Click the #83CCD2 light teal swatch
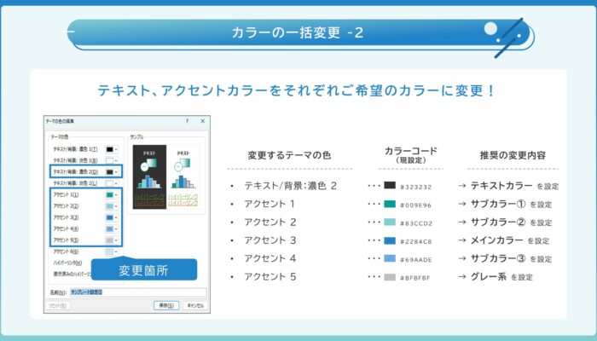Image resolution: width=597 pixels, height=341 pixels. (x=390, y=222)
